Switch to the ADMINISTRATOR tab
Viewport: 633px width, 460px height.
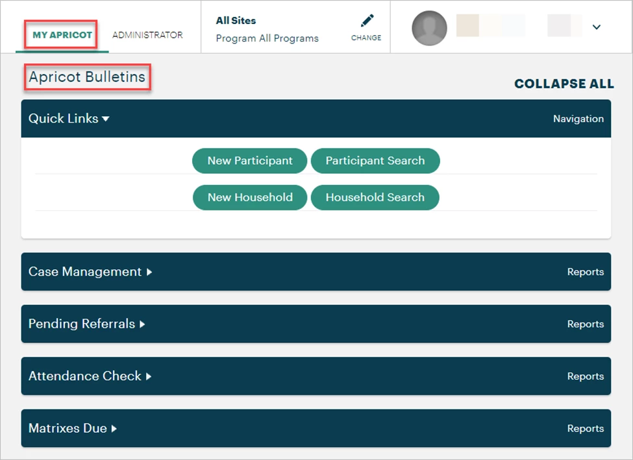tap(147, 35)
